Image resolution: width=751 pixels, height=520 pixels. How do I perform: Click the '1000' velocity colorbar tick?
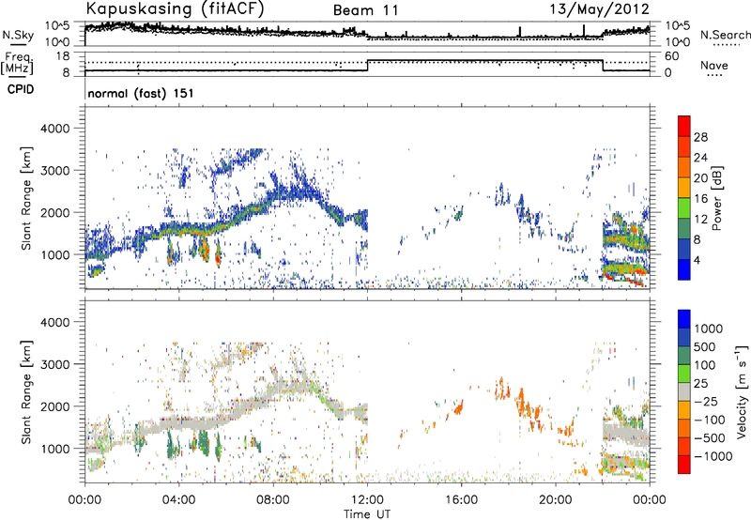(709, 329)
